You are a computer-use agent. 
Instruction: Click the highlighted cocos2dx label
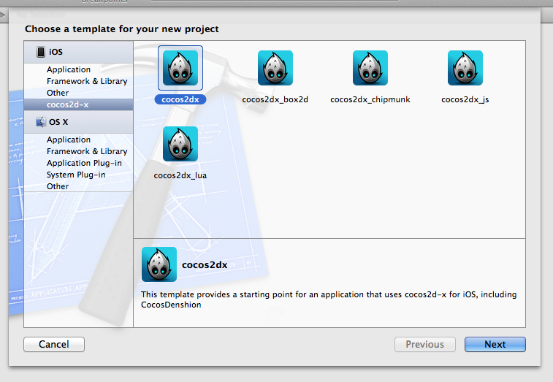pyautogui.click(x=180, y=99)
